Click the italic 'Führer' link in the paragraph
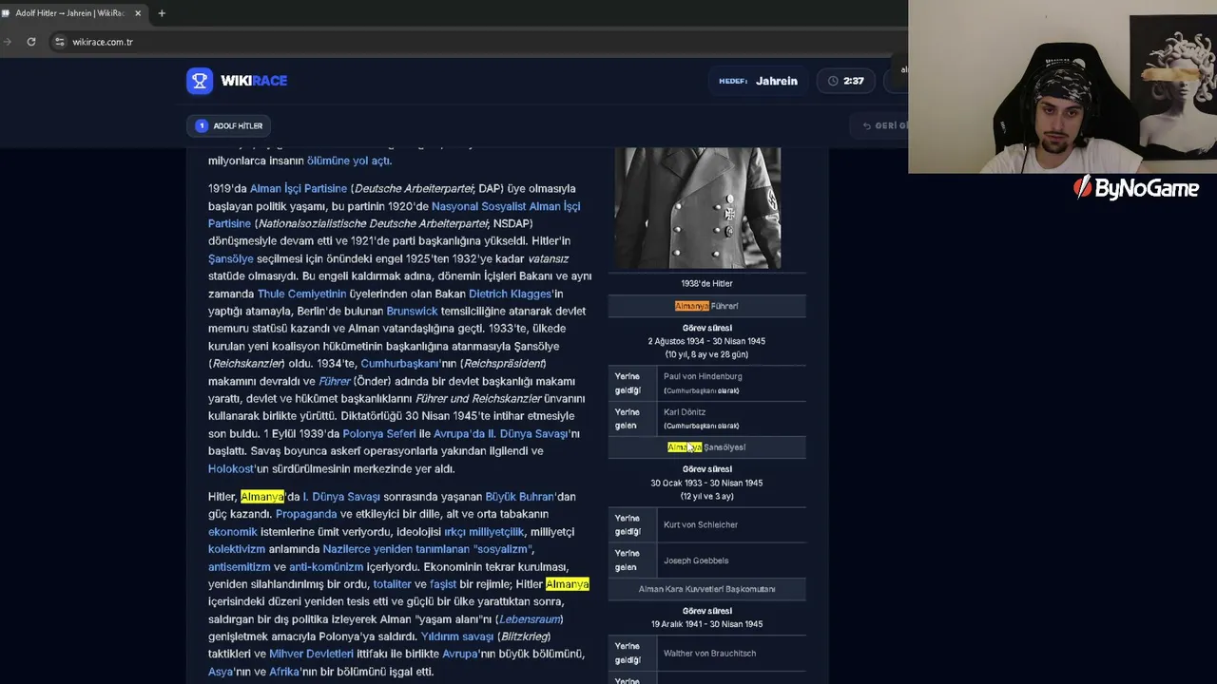1217x684 pixels. pos(335,381)
